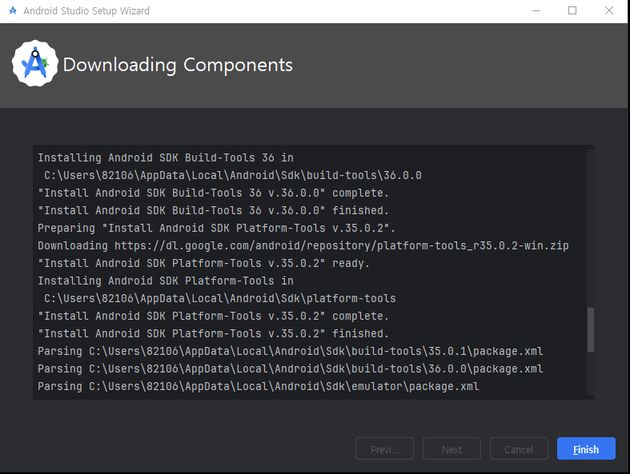The width and height of the screenshot is (630, 474).
Task: Click path line ending Sdk\platform-tools
Action: (220, 299)
